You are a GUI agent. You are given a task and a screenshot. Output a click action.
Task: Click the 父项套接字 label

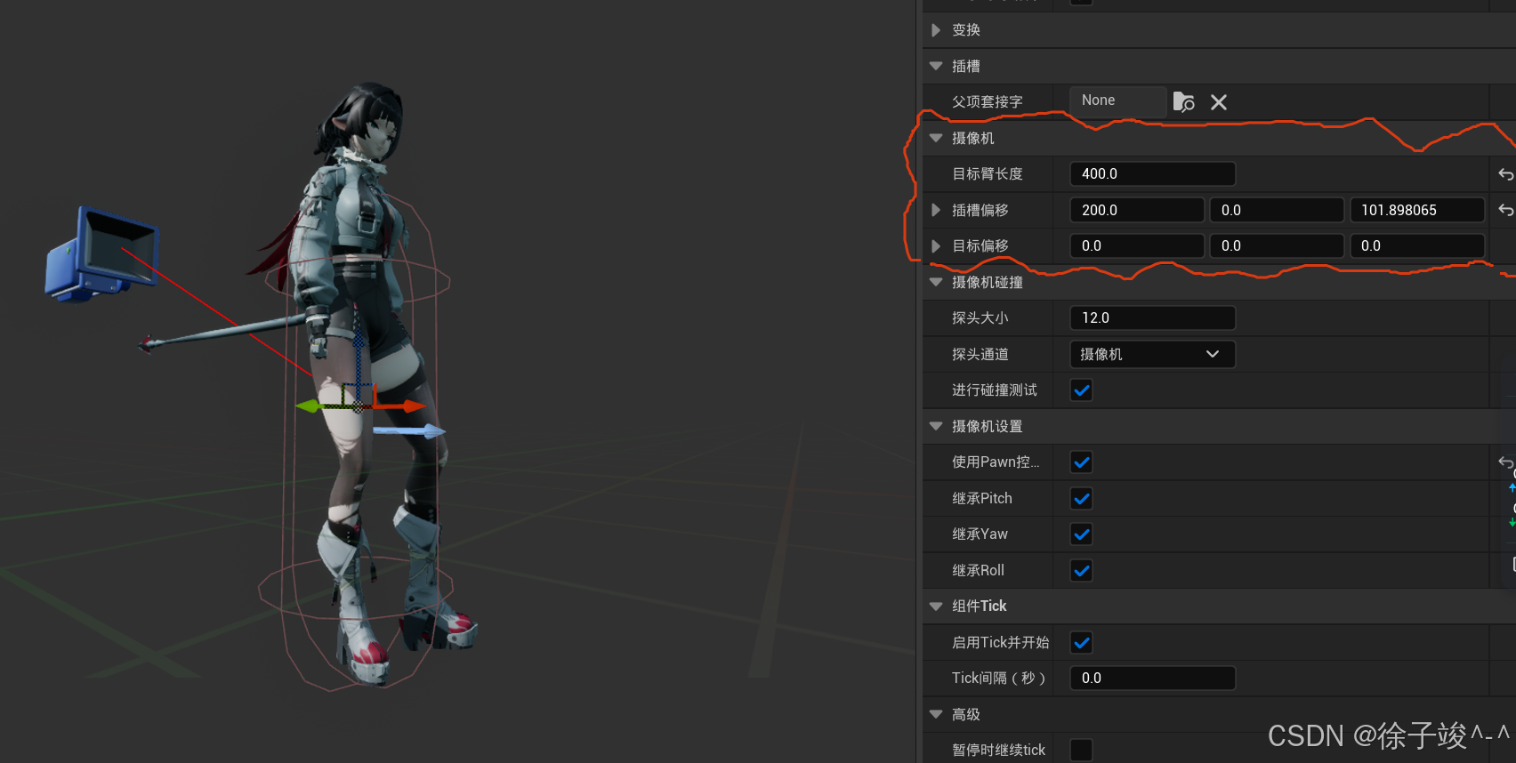988,102
